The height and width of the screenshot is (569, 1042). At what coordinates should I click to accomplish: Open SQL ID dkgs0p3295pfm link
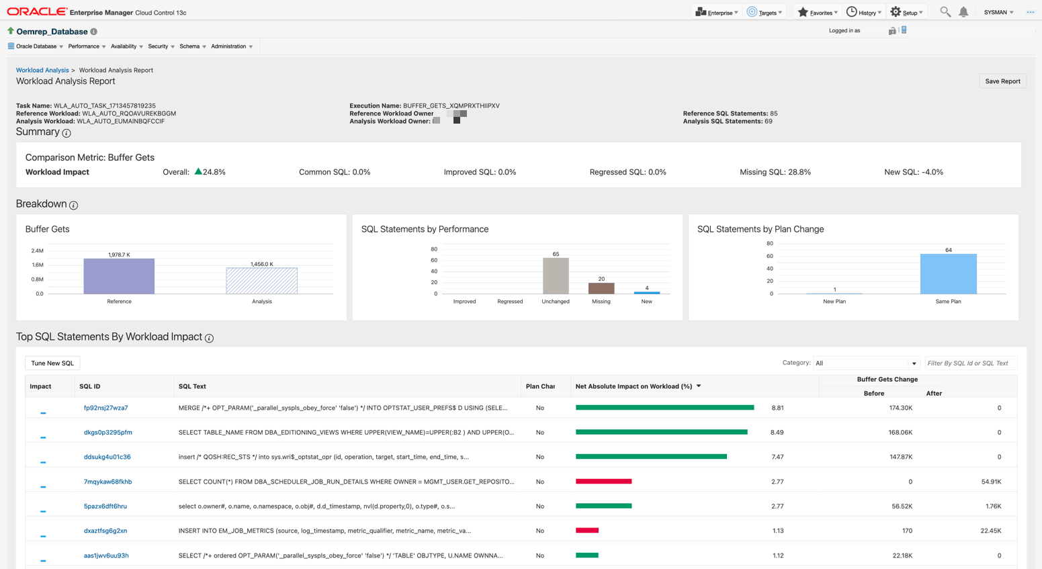point(107,433)
